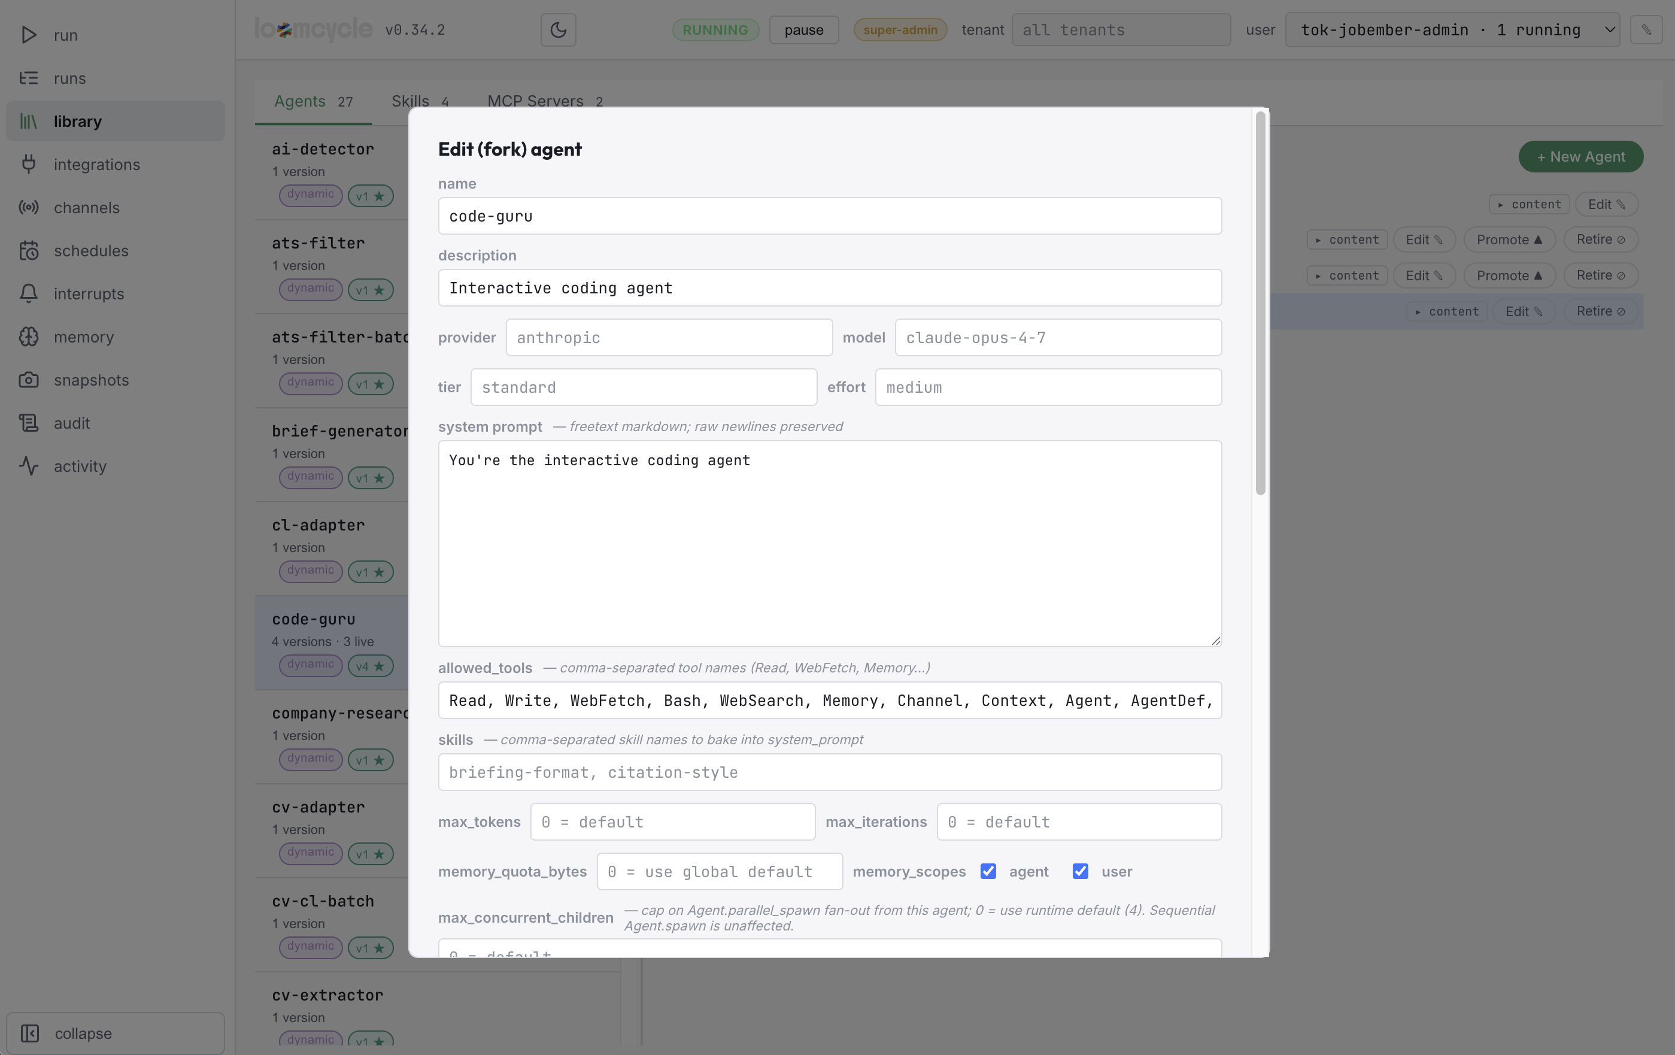Open the user token dropdown

pyautogui.click(x=1452, y=30)
